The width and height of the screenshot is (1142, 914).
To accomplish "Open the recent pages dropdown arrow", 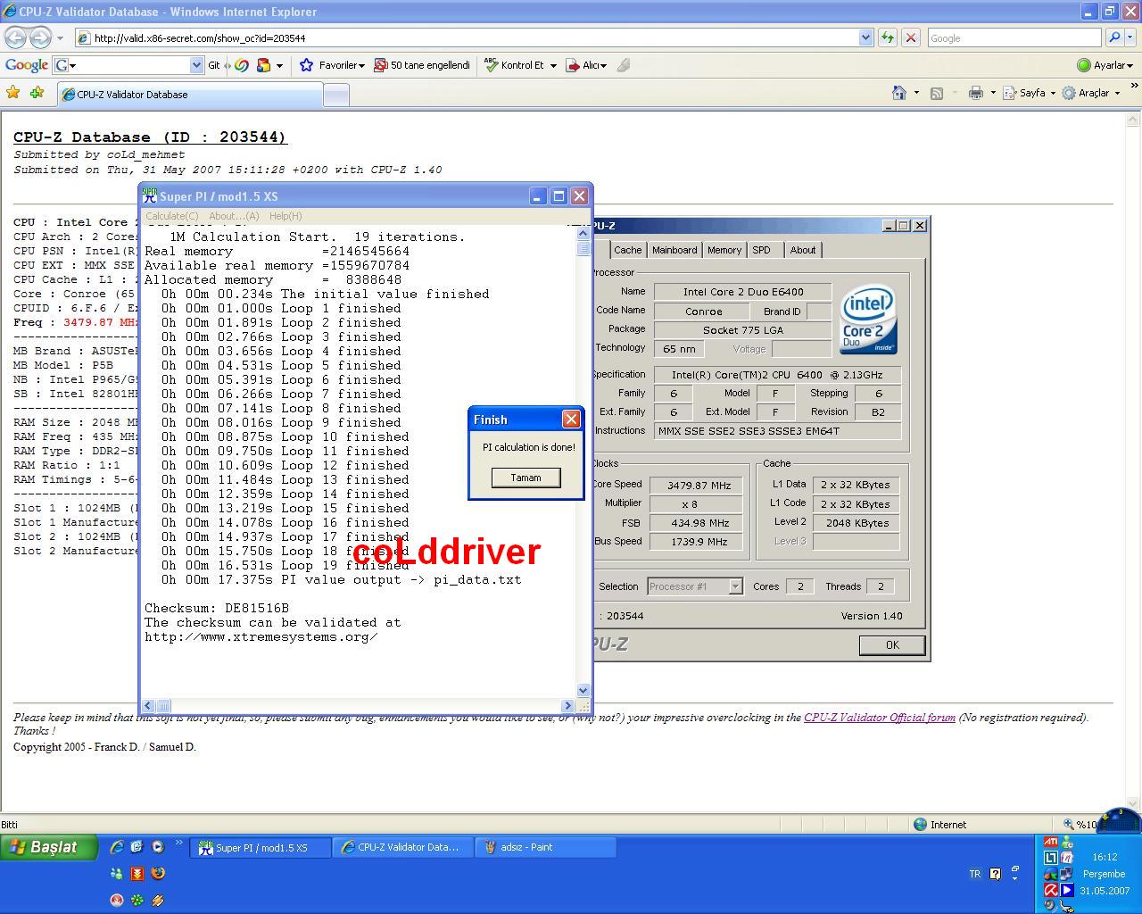I will coord(60,38).
